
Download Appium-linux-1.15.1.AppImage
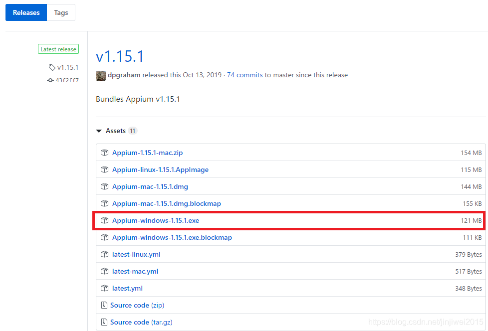click(160, 169)
